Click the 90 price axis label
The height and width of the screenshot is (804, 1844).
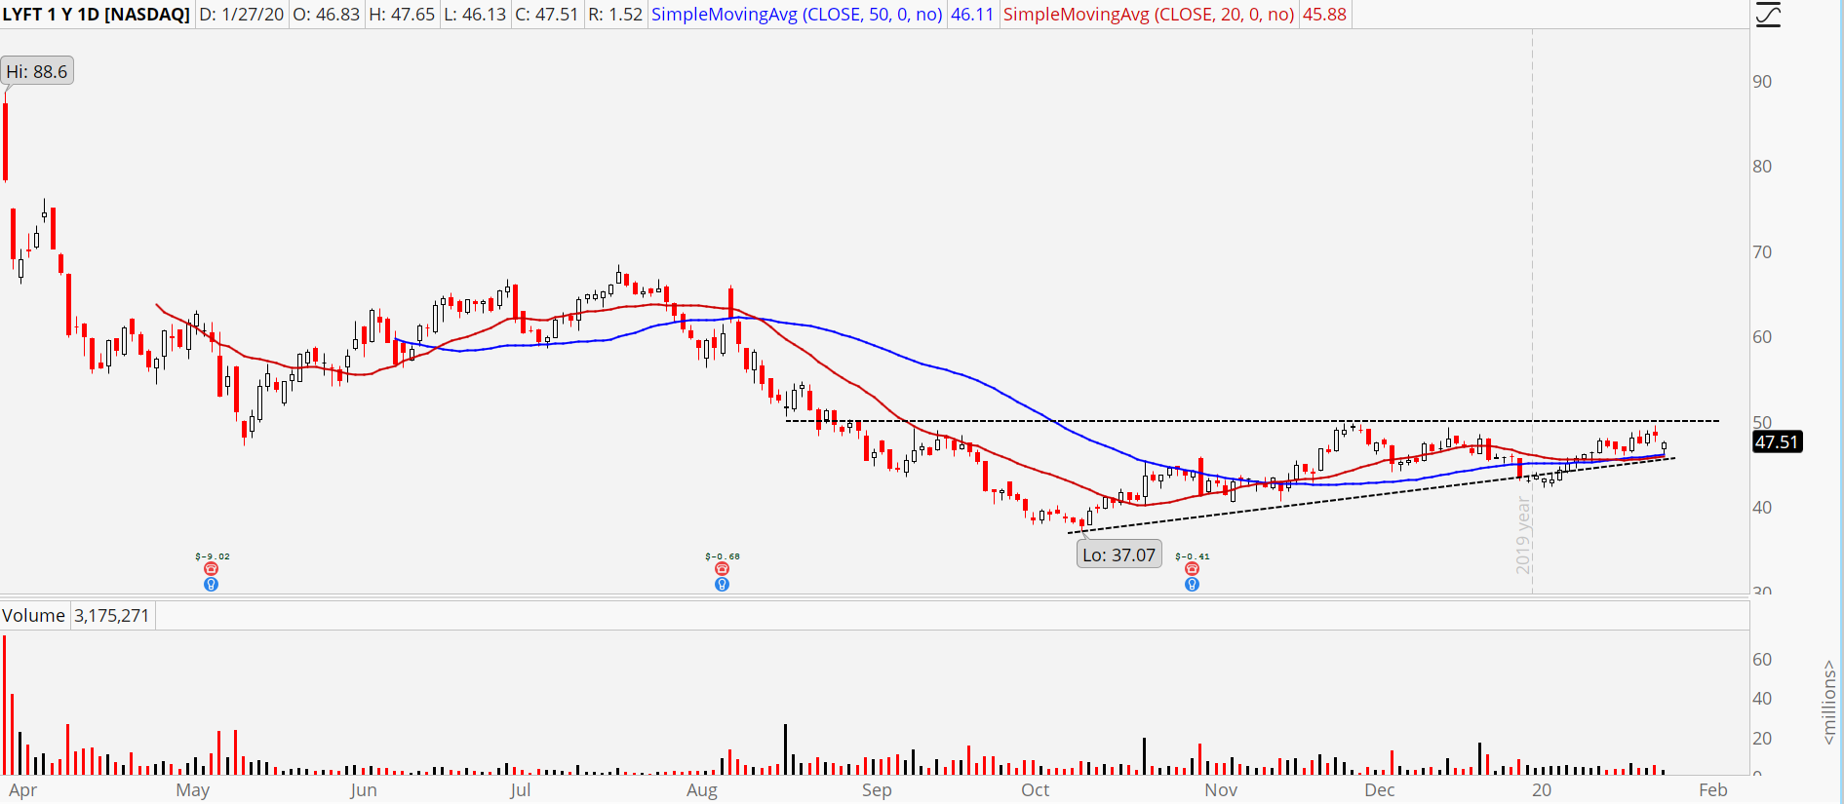click(x=1762, y=82)
